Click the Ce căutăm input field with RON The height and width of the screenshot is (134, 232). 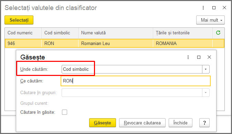(136, 81)
